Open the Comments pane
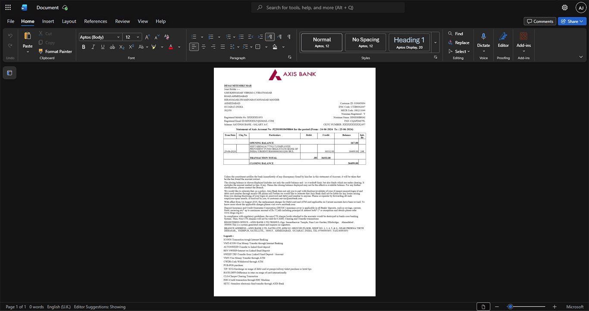589x311 pixels. pyautogui.click(x=540, y=21)
